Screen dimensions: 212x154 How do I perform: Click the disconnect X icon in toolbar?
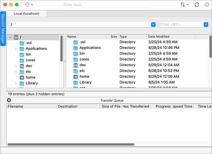(x=207, y=5)
